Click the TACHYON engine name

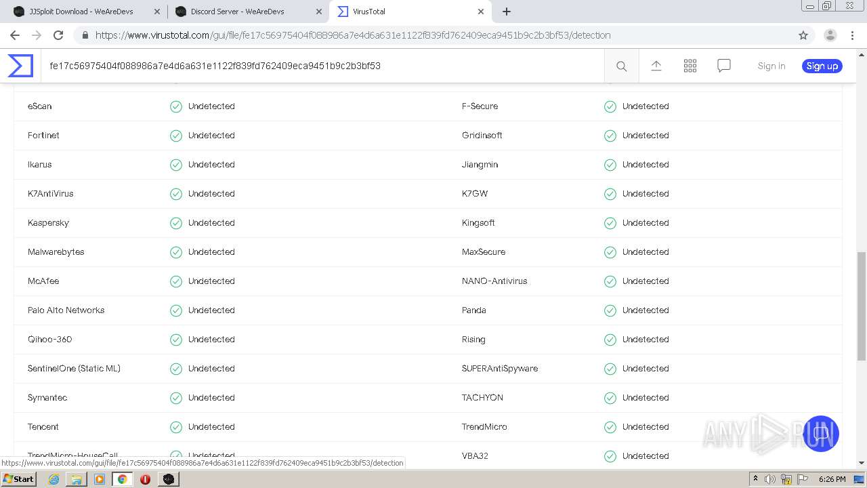[x=482, y=398]
